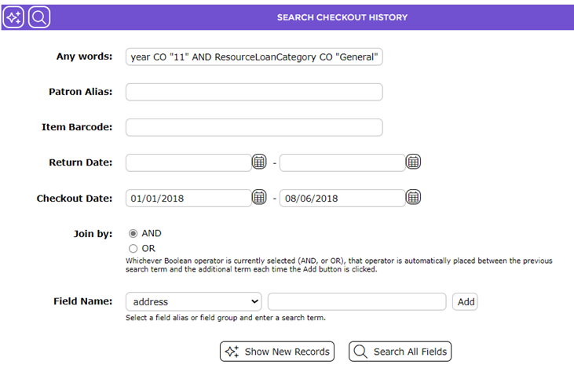Click the Search All Fields button
This screenshot has width=574, height=372.
point(400,352)
